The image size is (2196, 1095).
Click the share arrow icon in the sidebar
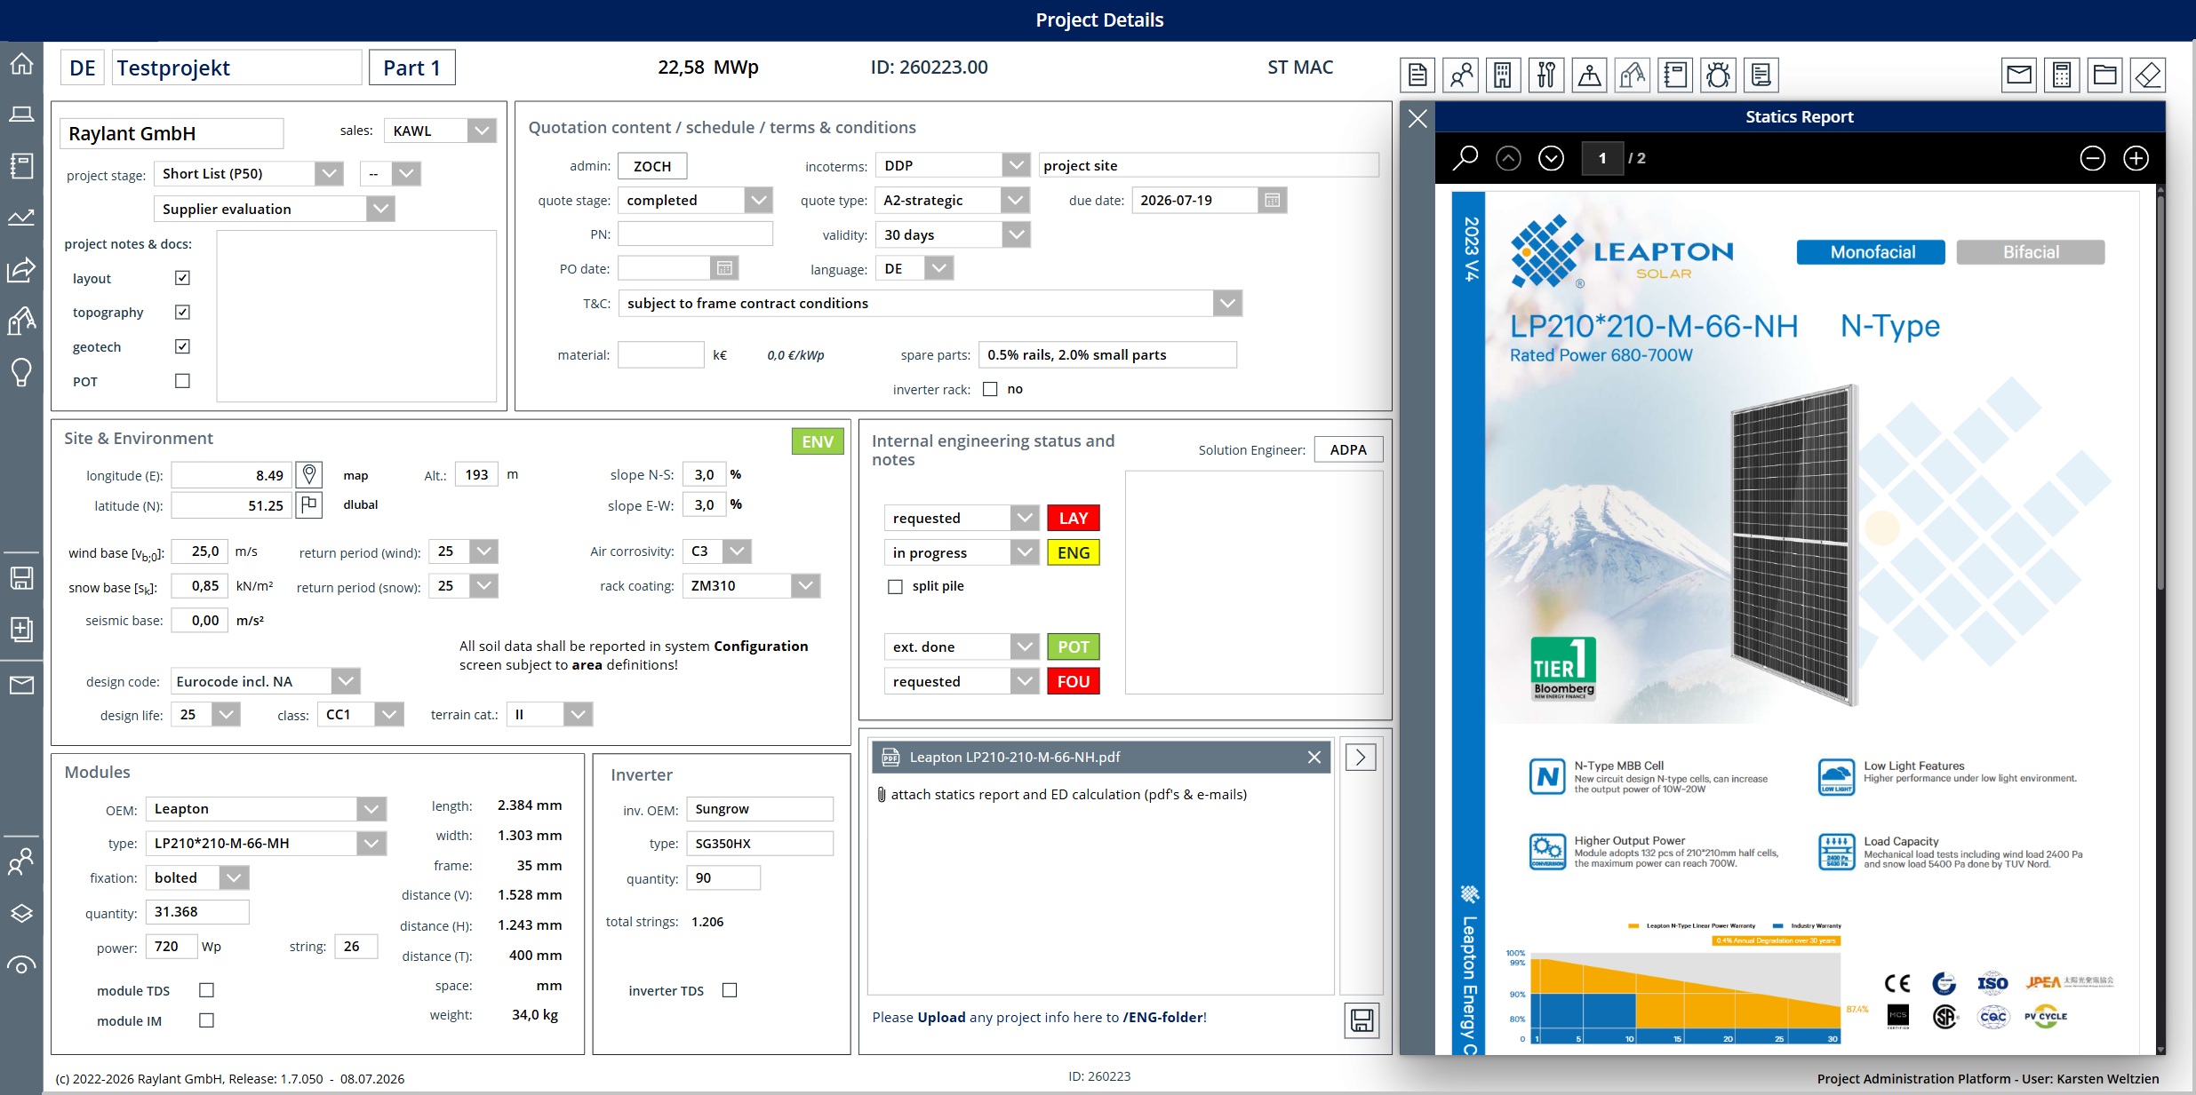(x=21, y=269)
